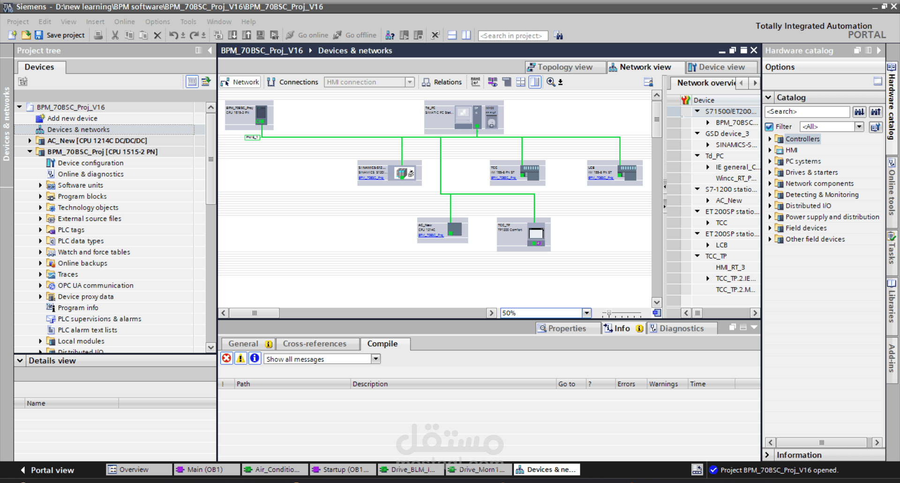Screen dimensions: 900x483
Task: Click the Accessible devices icon
Action: coord(390,35)
